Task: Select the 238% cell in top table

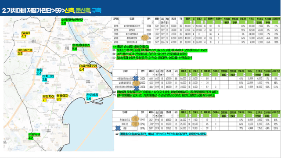Action: pyautogui.click(x=276, y=38)
